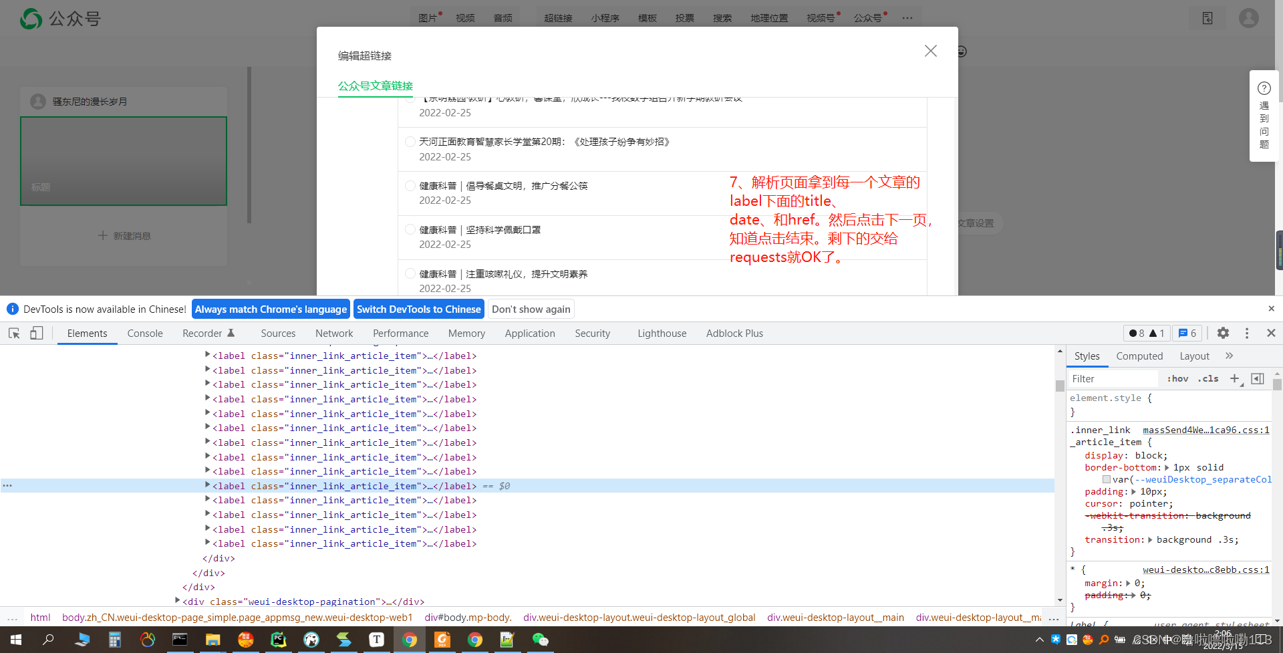
Task: Open the issues counter showing 6
Action: [1187, 333]
